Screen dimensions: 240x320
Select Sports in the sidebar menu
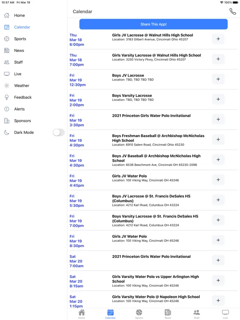(x=20, y=39)
